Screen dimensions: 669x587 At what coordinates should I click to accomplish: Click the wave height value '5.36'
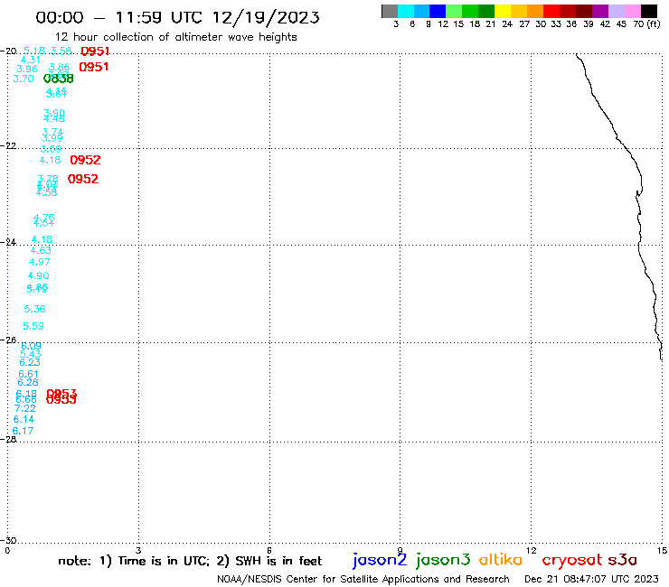[x=34, y=309]
